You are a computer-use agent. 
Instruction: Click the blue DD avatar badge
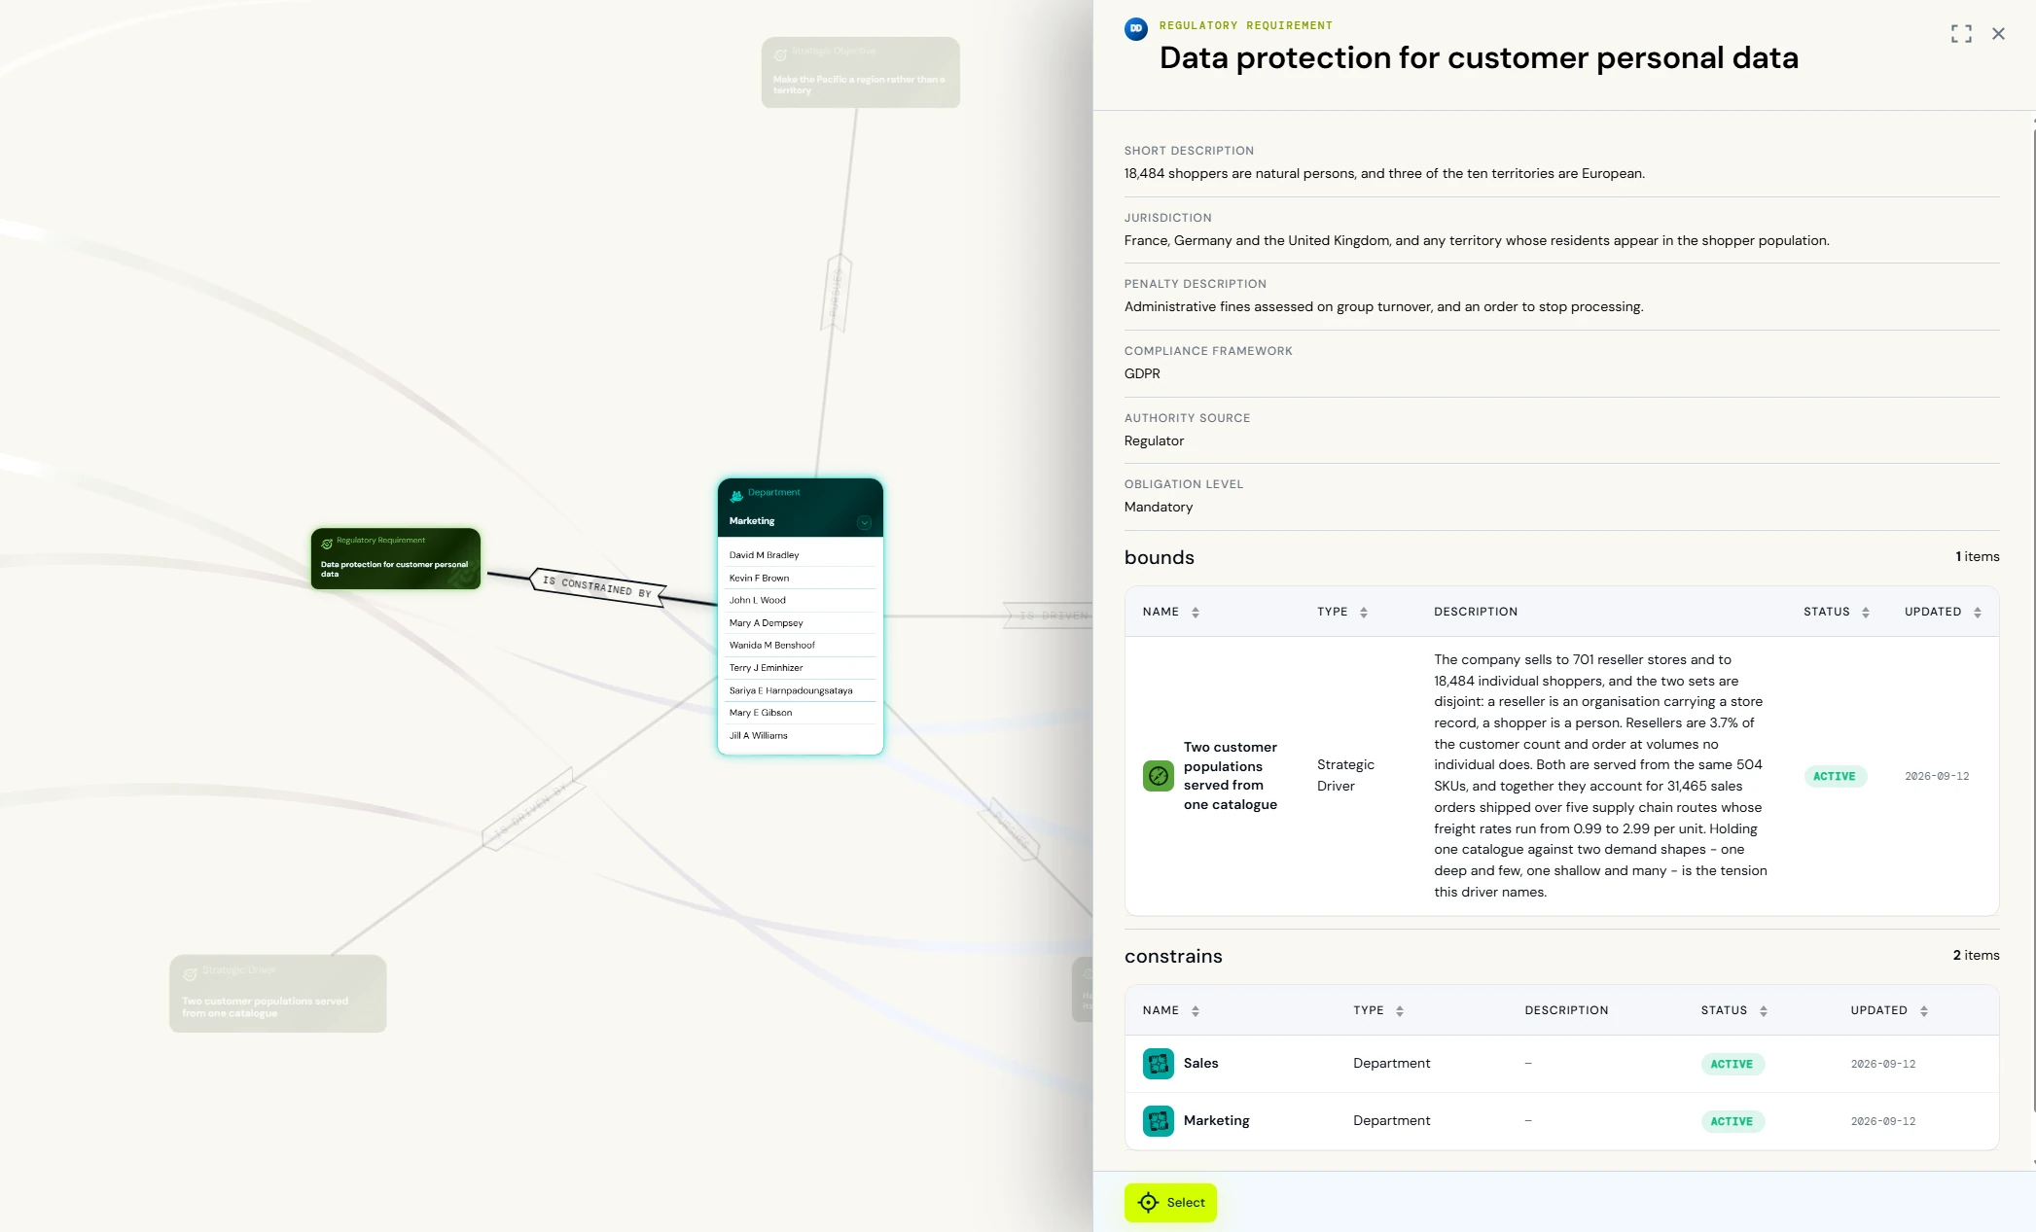1135,29
